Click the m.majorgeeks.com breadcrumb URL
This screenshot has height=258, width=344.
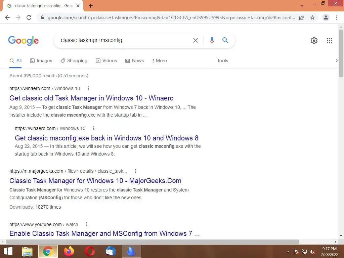[x=68, y=171]
